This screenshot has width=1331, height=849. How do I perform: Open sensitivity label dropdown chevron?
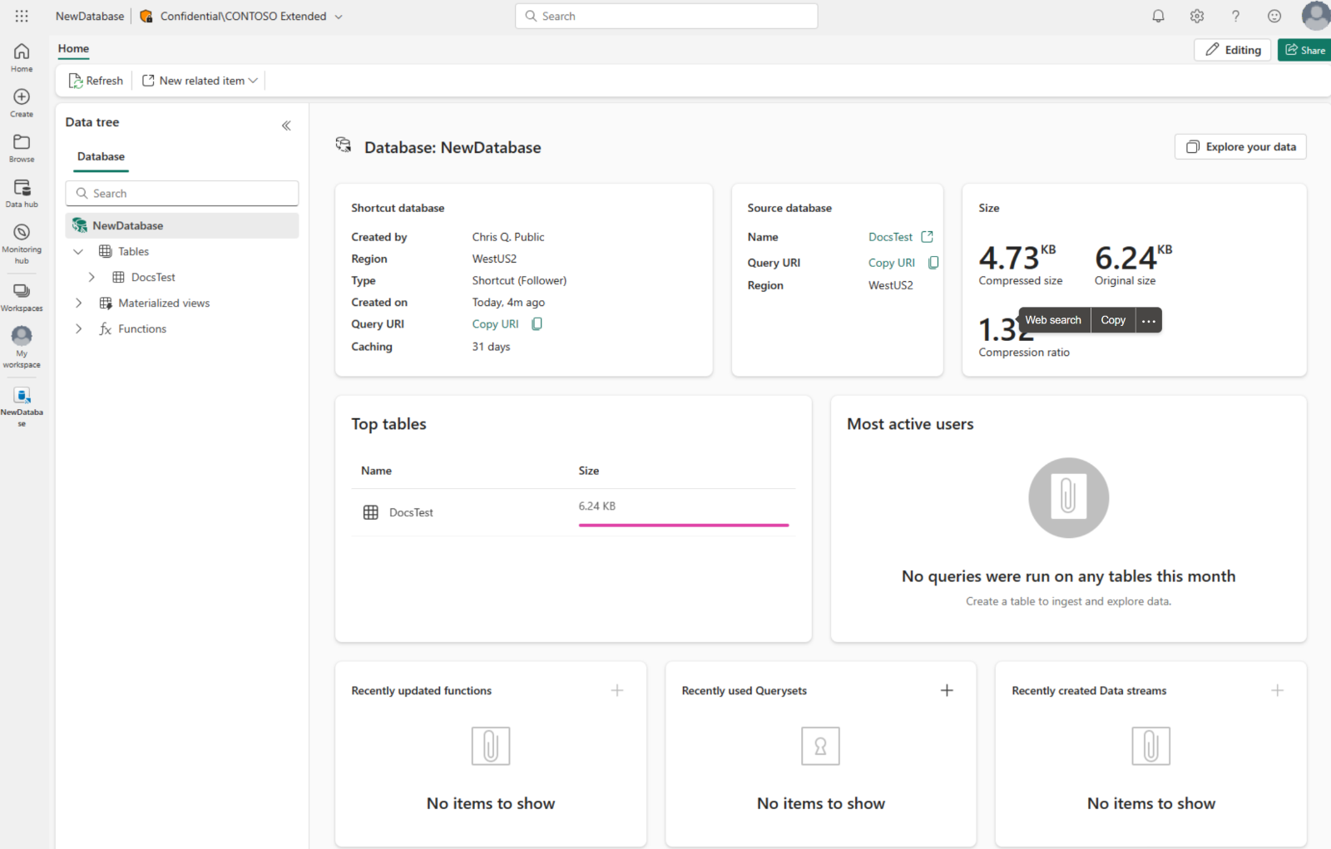(339, 17)
